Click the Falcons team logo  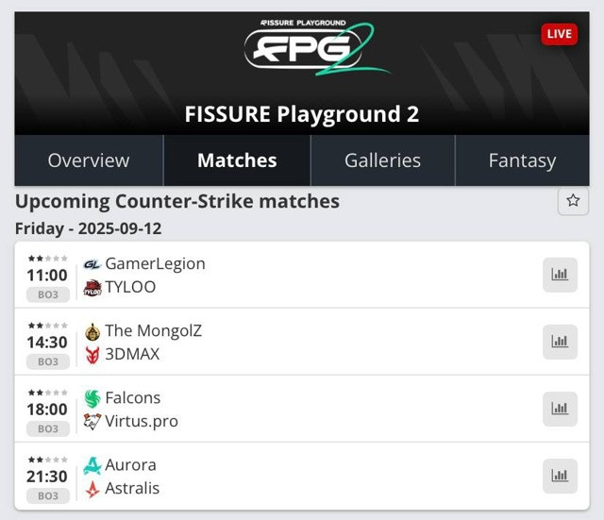(92, 398)
